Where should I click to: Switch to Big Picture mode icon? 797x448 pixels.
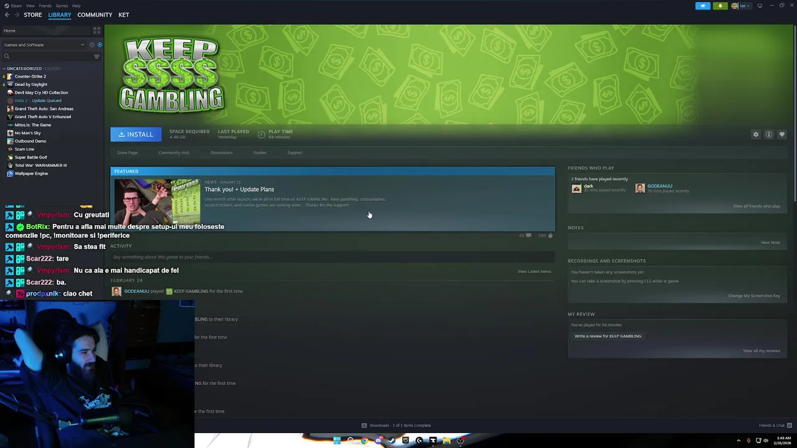[x=760, y=6]
